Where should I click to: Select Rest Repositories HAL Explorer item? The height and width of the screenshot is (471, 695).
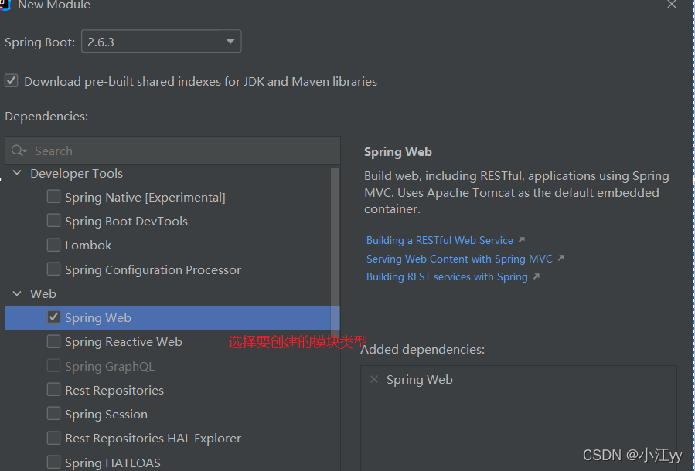tap(153, 439)
